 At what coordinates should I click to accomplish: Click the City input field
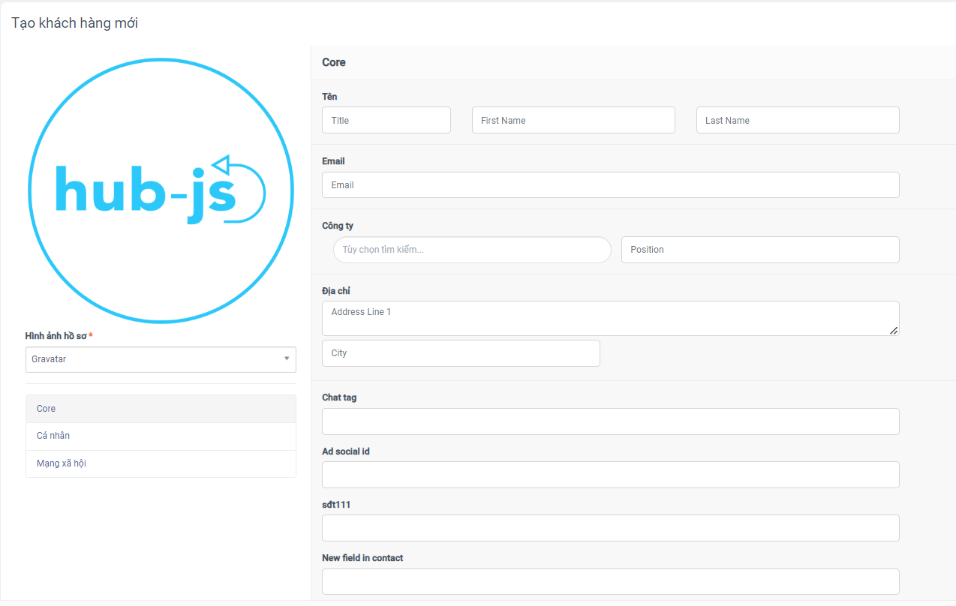click(x=460, y=353)
